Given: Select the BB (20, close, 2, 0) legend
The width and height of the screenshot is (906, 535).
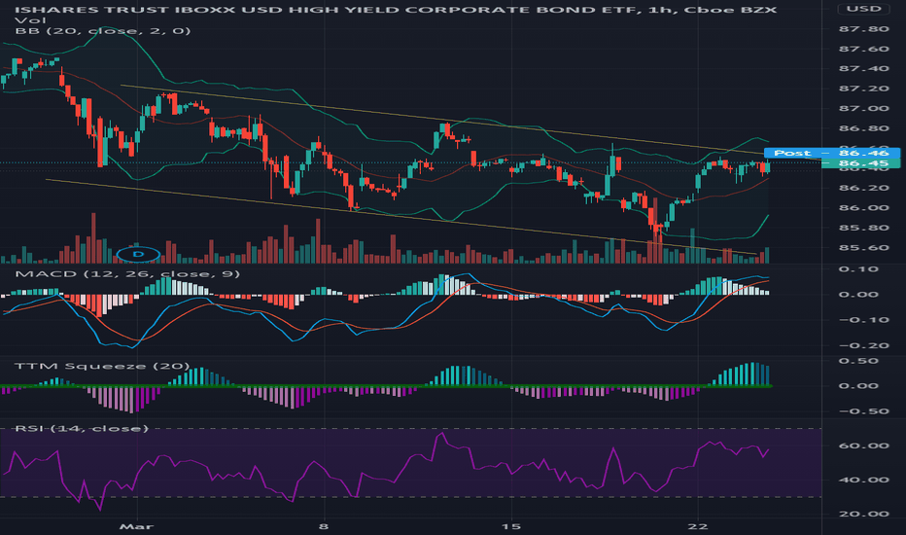Looking at the screenshot, I should click(x=103, y=31).
